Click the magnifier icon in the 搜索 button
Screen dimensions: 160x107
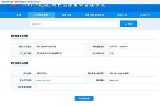pyautogui.click(x=126, y=24)
